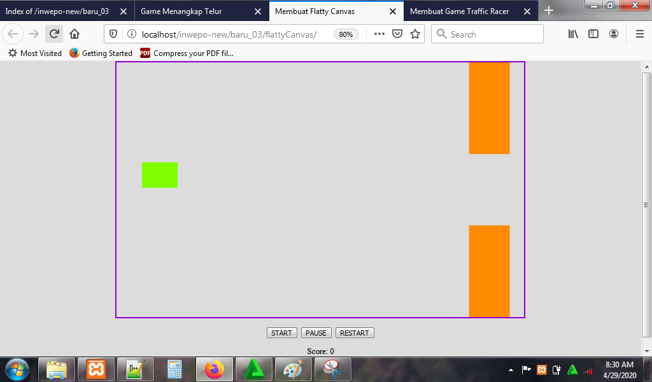
Task: Click the top orange obstacle pipe
Action: (x=490, y=108)
